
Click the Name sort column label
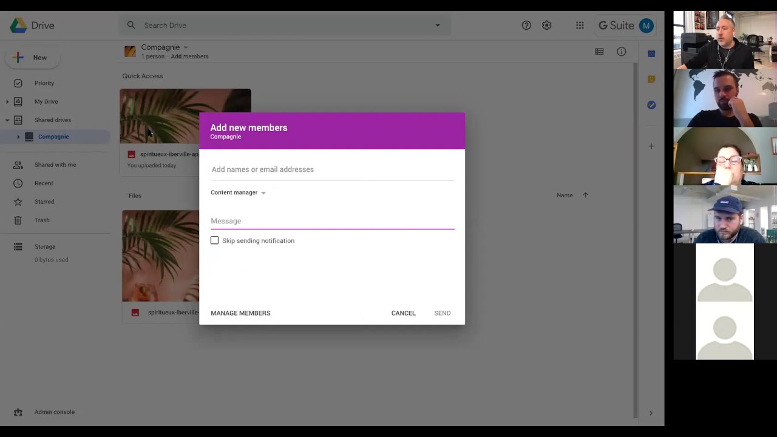click(x=565, y=195)
